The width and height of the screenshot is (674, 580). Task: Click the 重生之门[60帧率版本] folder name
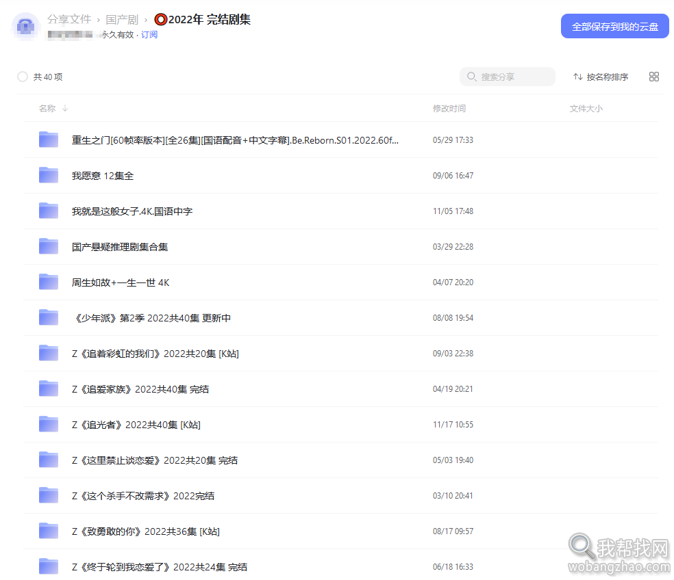(x=235, y=140)
